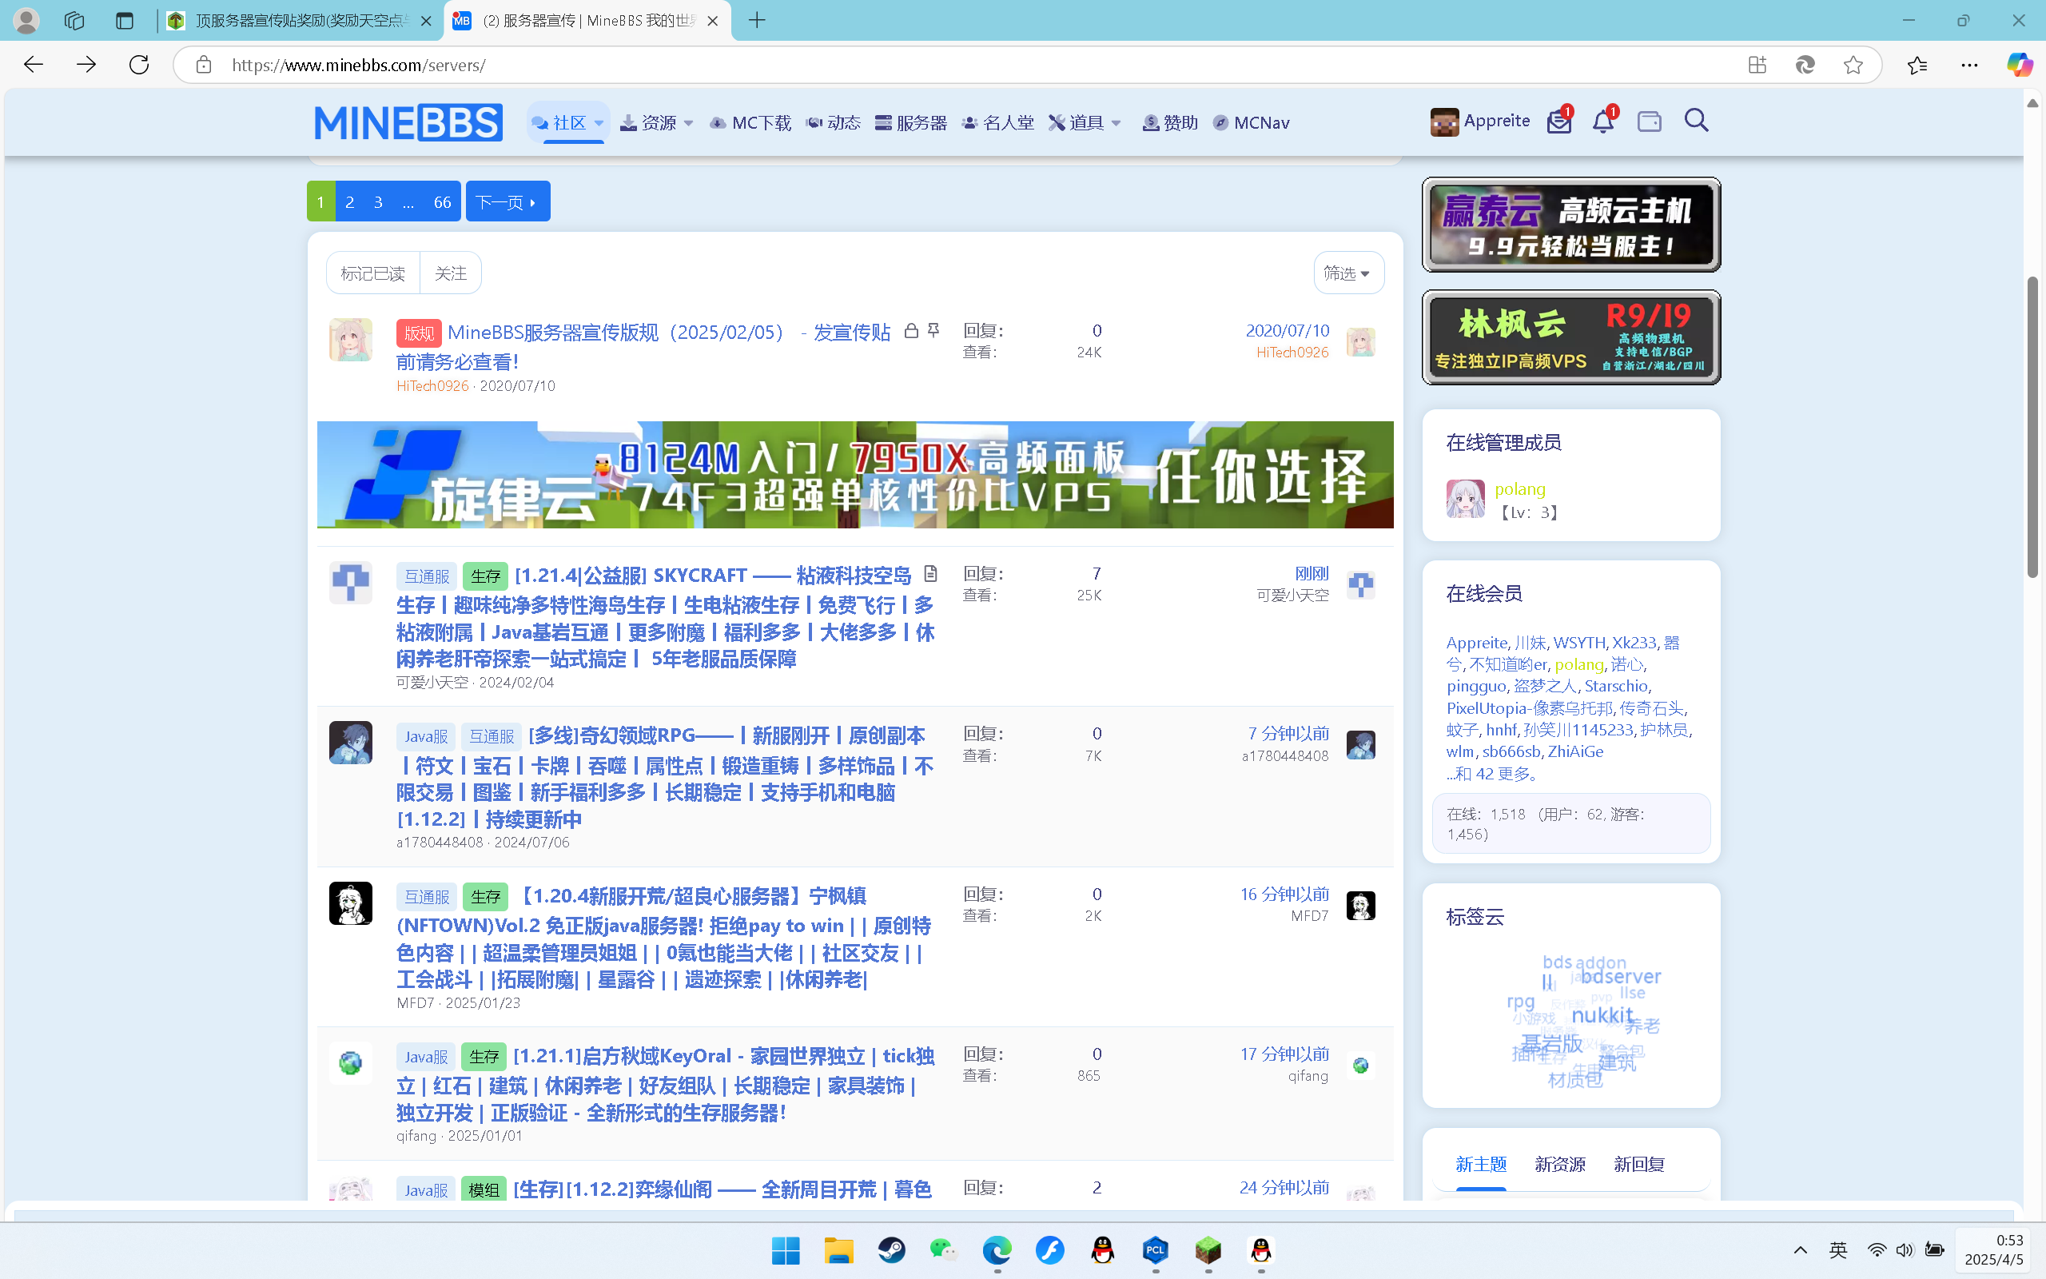Click the browser back arrow
Image resolution: width=2046 pixels, height=1279 pixels.
[34, 64]
